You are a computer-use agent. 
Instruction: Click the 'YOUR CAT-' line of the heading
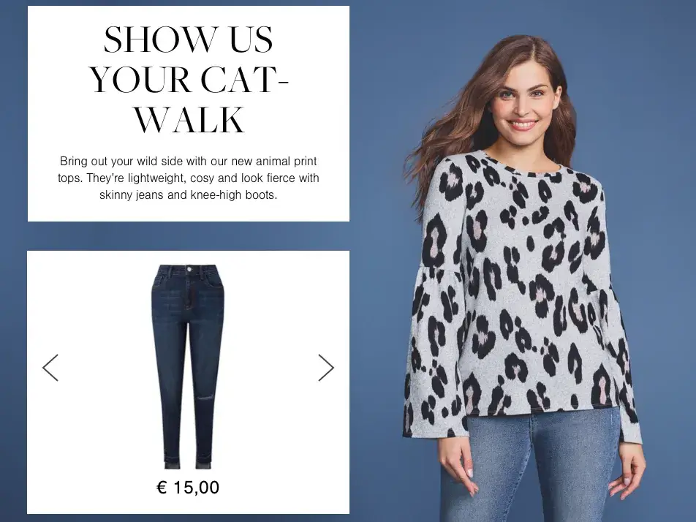189,80
